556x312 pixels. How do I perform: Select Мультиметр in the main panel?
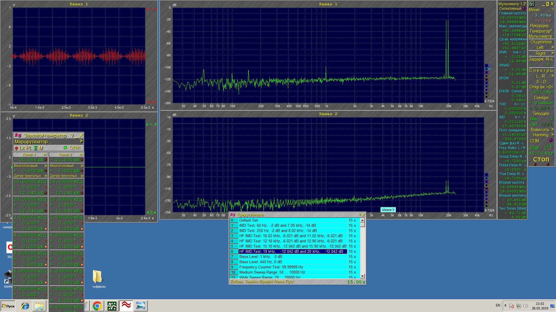pos(540,36)
